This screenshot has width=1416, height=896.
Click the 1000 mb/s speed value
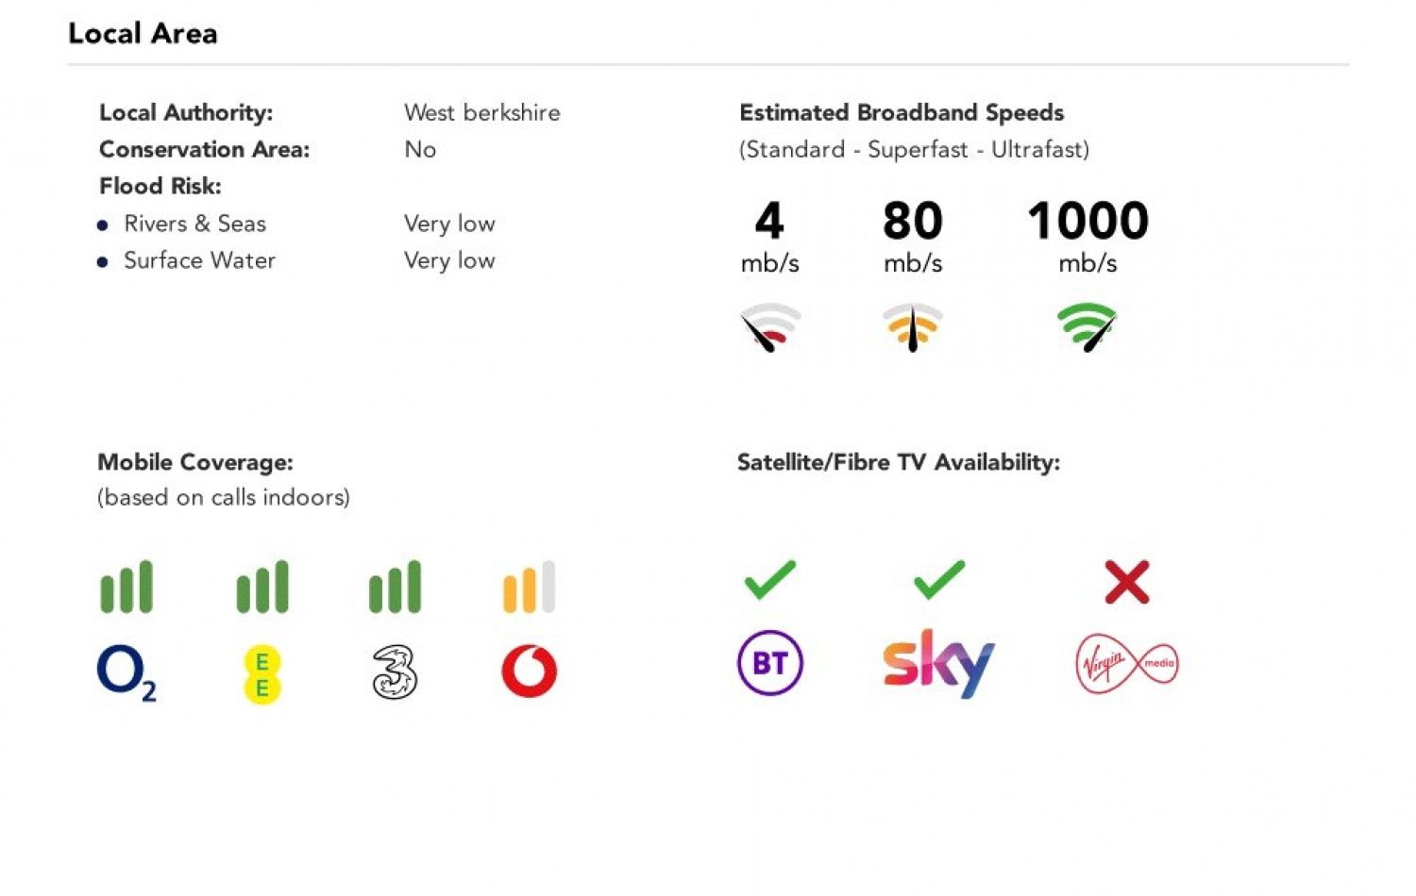(1087, 222)
